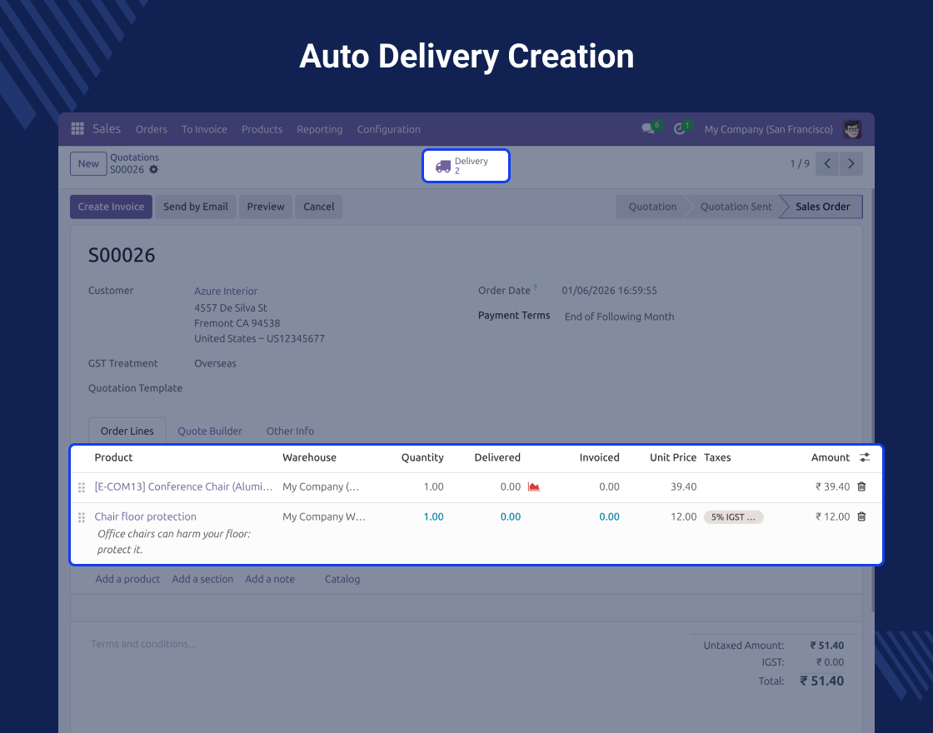Click the Unit Price column header
Viewport: 933px width, 733px height.
coord(672,457)
